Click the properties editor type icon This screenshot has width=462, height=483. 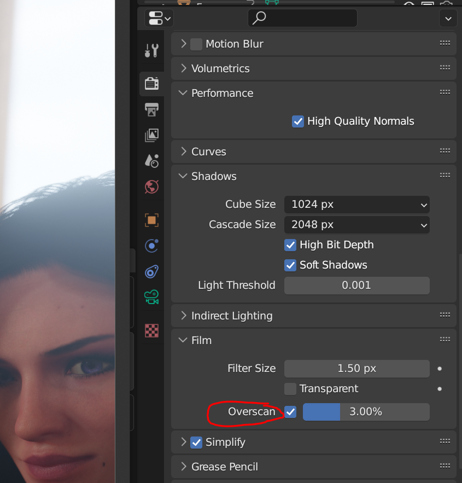[x=159, y=18]
